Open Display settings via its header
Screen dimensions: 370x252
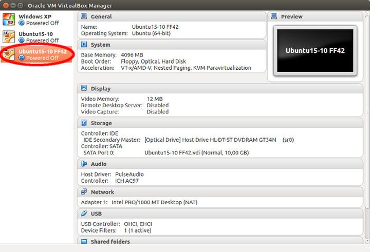pos(220,89)
